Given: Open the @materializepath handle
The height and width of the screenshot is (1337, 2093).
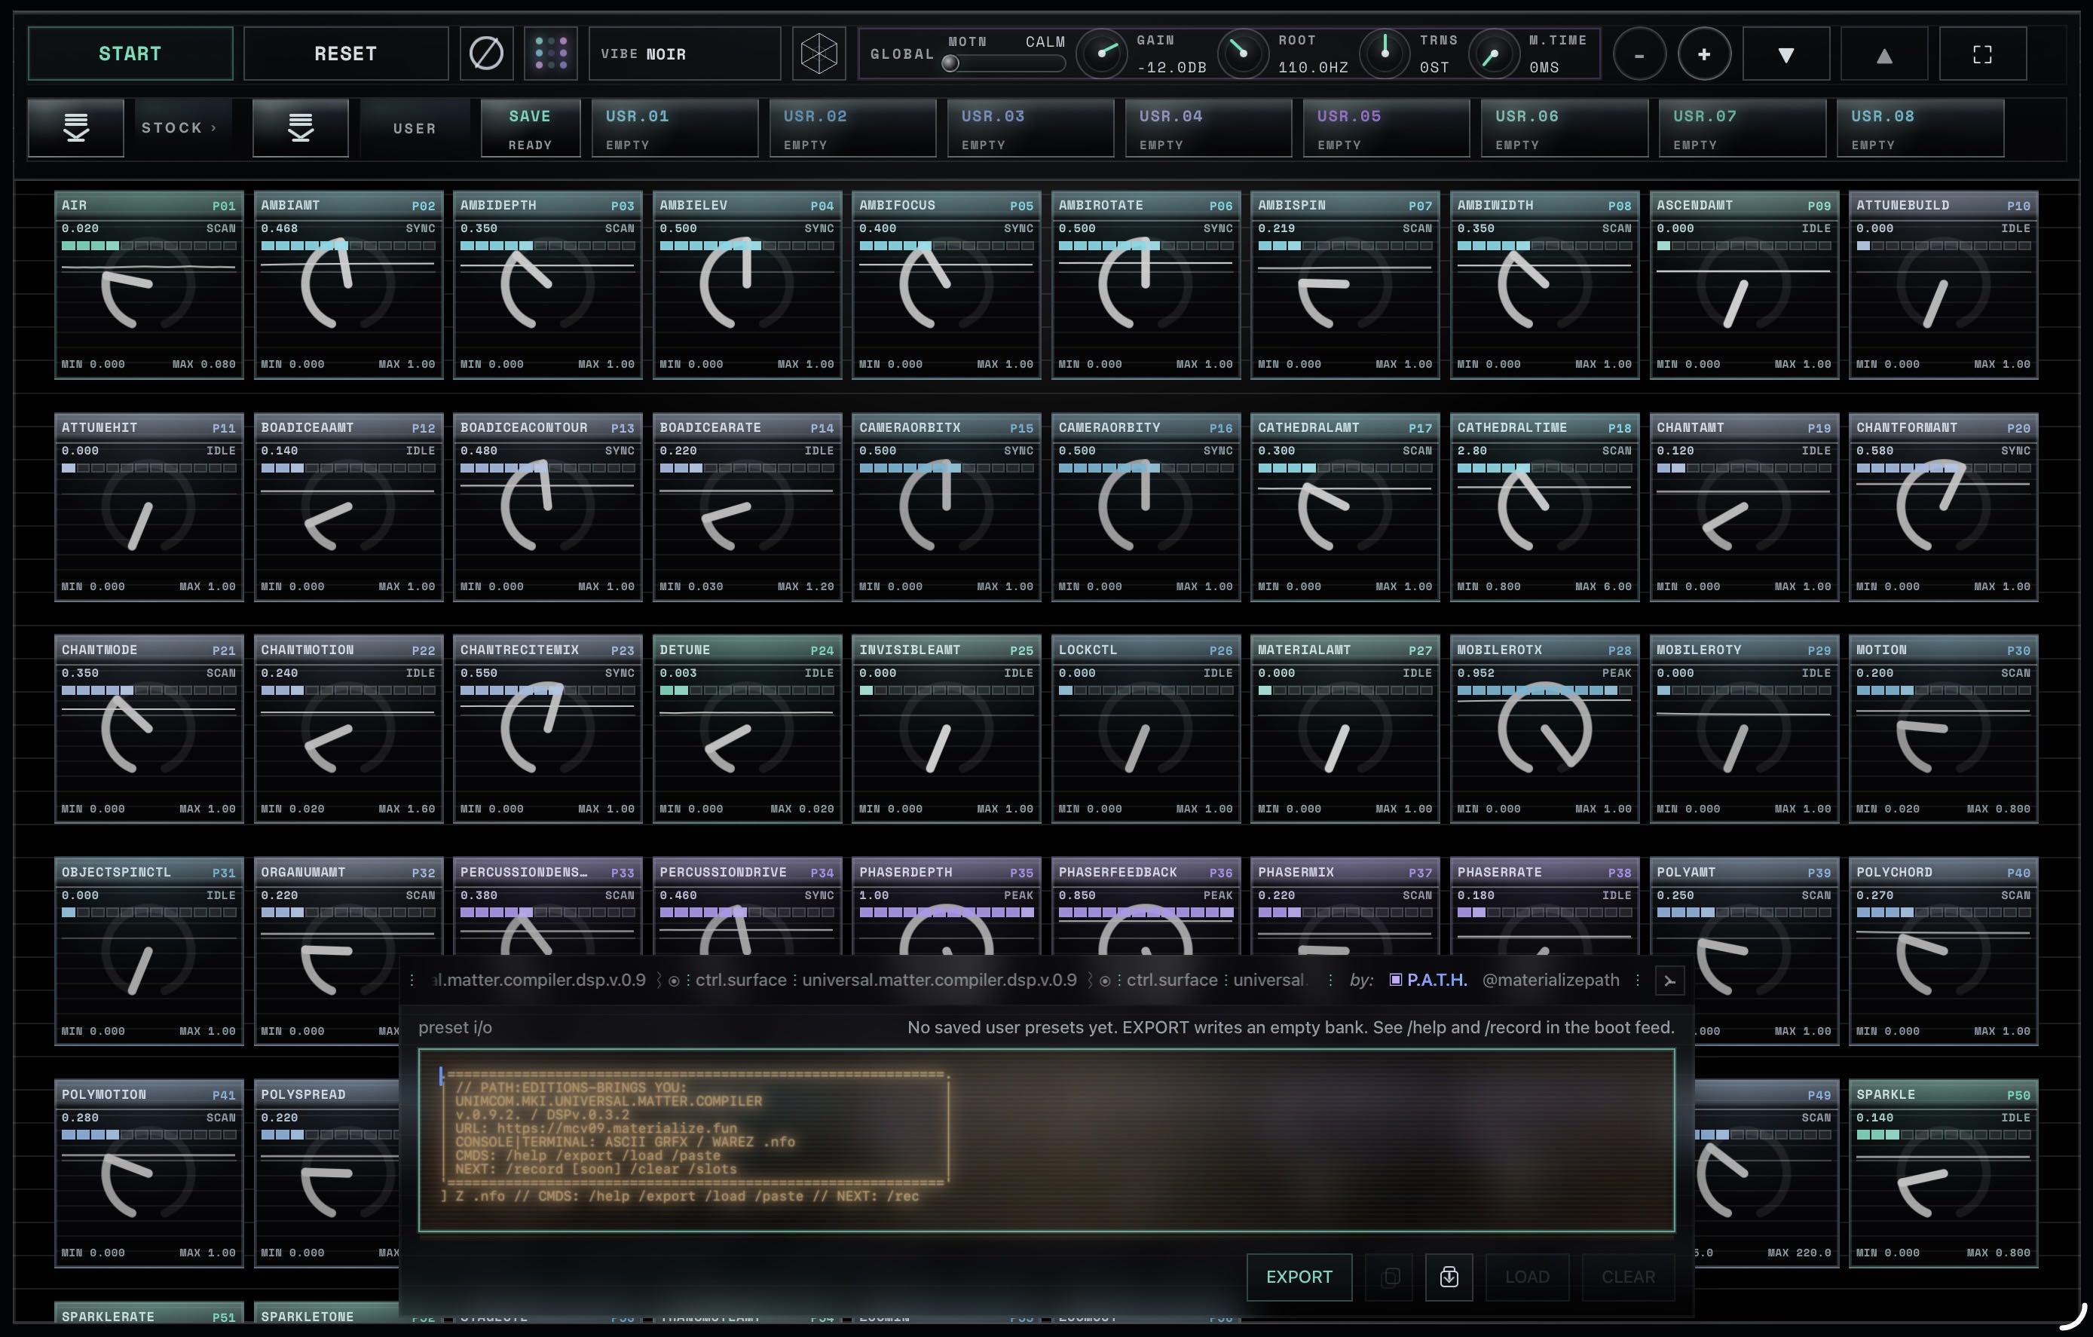Looking at the screenshot, I should click(1550, 981).
